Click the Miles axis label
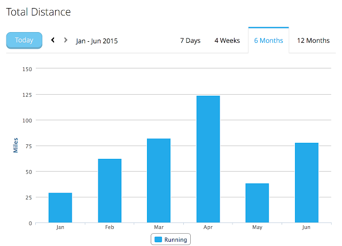The height and width of the screenshot is (246, 342). [x=15, y=145]
